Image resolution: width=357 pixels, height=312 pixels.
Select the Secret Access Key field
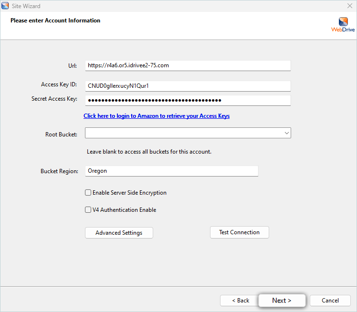[188, 100]
